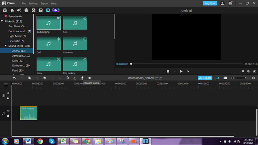
Task: Click the Record video camera icon
Action: [x=90, y=78]
